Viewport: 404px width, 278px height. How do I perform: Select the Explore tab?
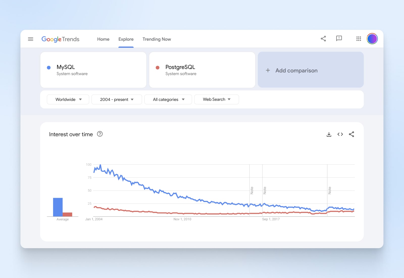coord(126,39)
